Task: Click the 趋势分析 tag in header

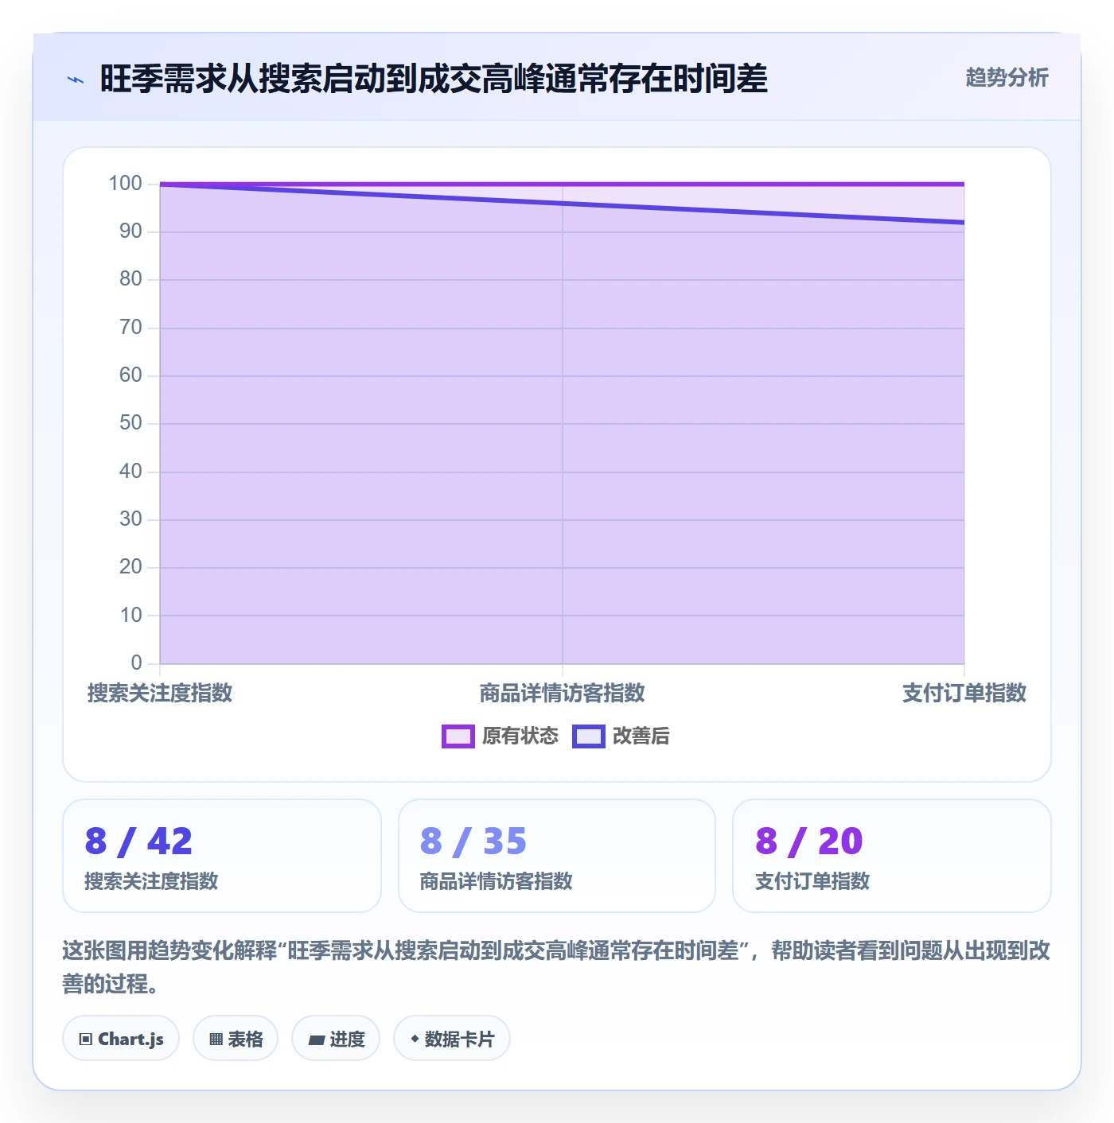Action: [x=1007, y=78]
